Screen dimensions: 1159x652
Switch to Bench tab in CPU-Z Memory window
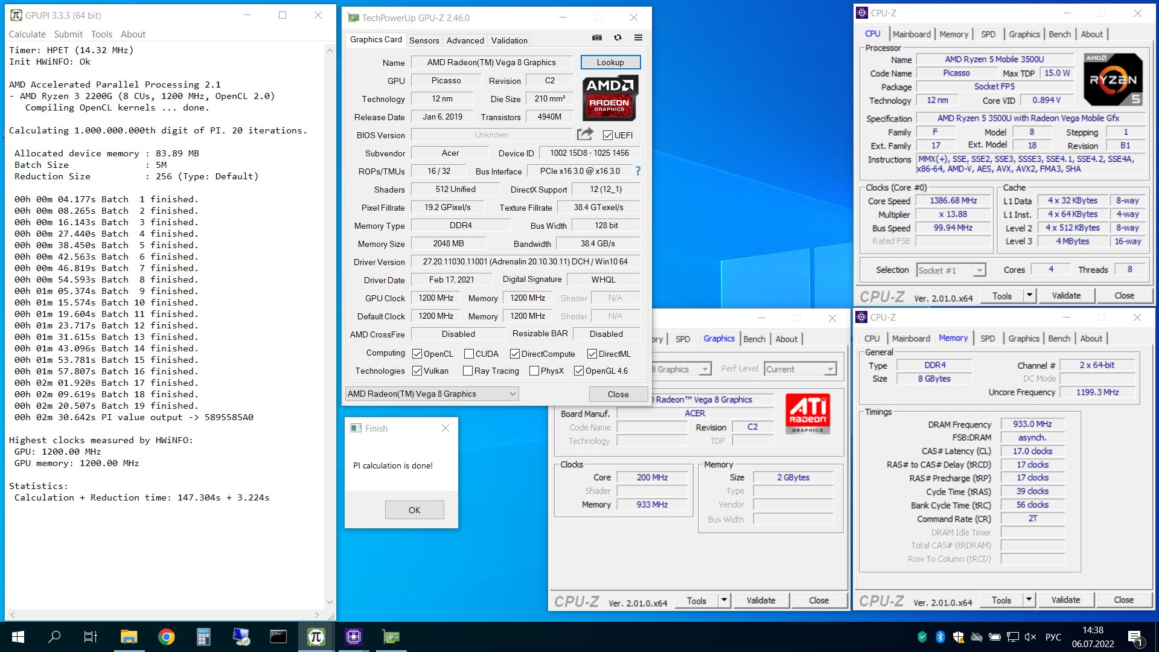point(1059,339)
